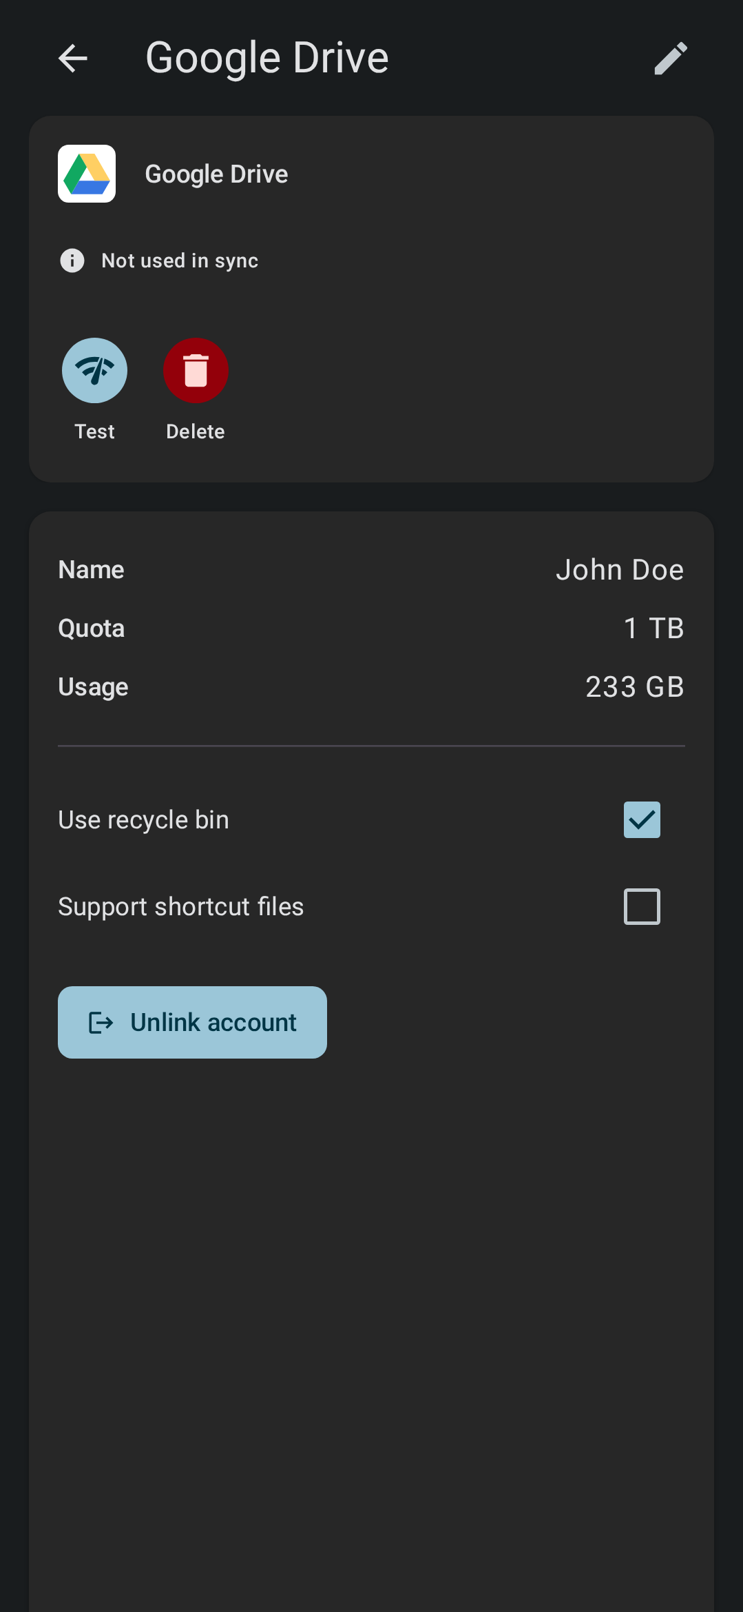This screenshot has width=743, height=1612.
Task: Tap the Quota label
Action: [91, 629]
